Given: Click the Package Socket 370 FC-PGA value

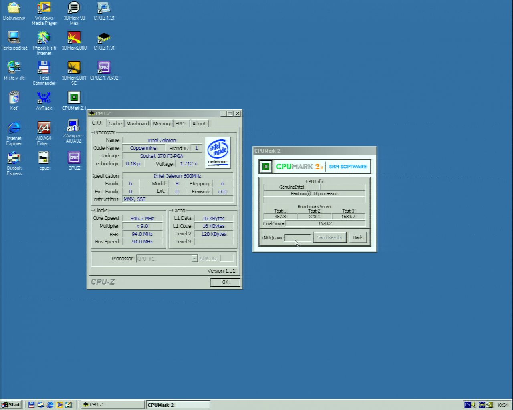Looking at the screenshot, I should click(x=162, y=156).
